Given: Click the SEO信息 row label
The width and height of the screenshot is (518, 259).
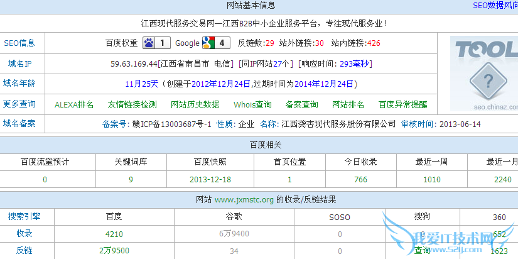Looking at the screenshot, I should coord(19,43).
